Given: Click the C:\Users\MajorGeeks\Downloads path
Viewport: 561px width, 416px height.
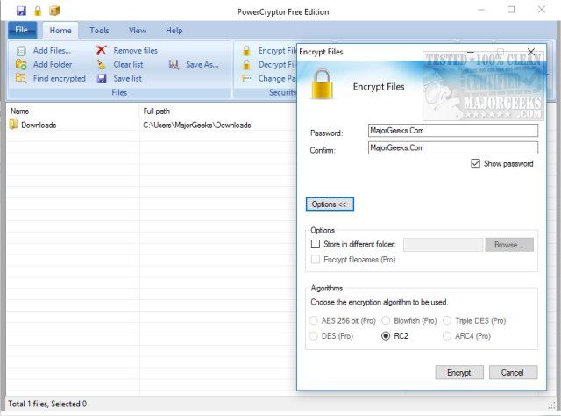Looking at the screenshot, I should coord(196,125).
